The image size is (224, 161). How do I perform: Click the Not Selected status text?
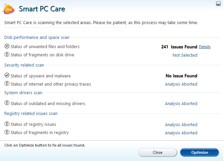click(185, 55)
